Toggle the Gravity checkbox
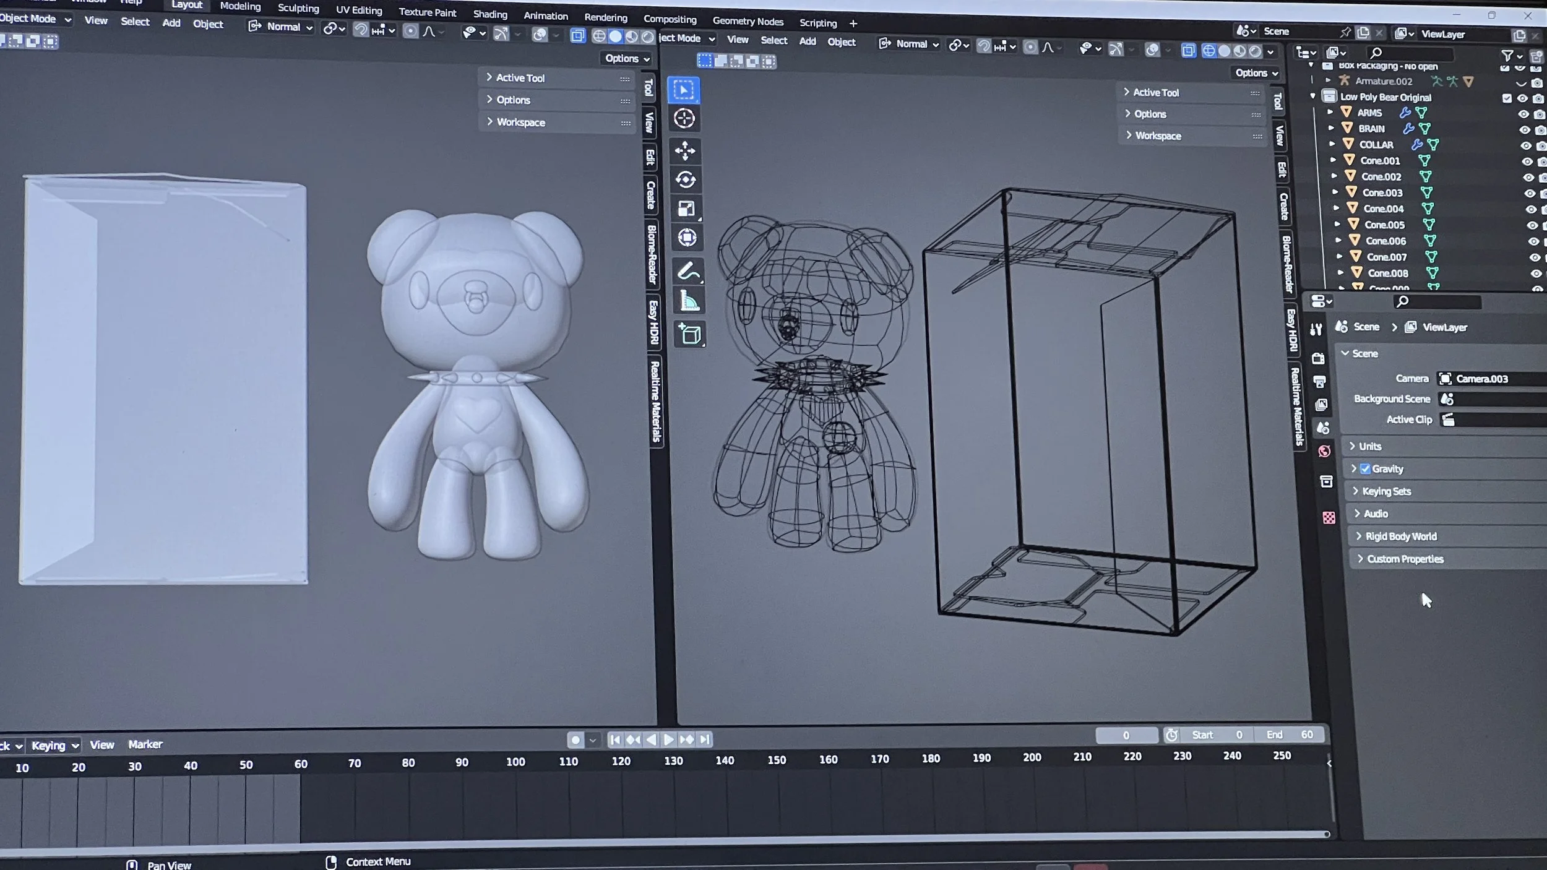The image size is (1547, 870). point(1365,468)
